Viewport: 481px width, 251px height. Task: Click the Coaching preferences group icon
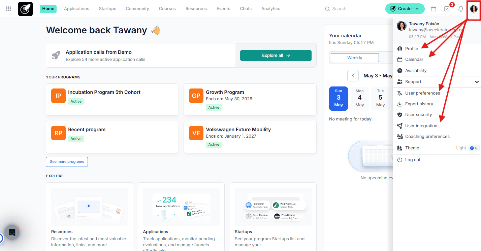(400, 137)
